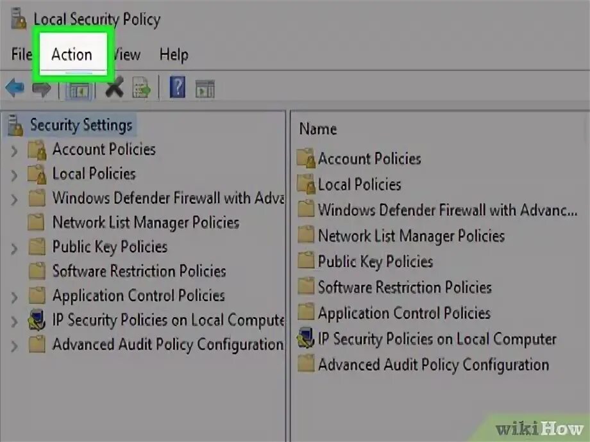Select Account Policies label in tree
590x442 pixels.
coord(104,149)
